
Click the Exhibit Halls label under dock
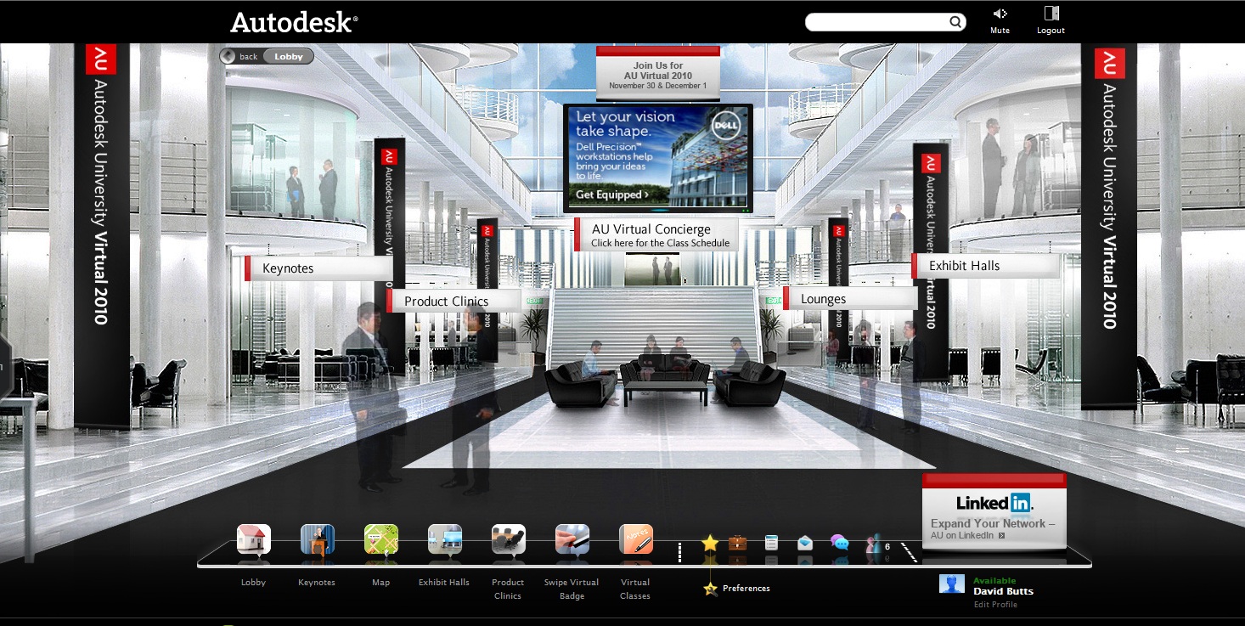444,583
